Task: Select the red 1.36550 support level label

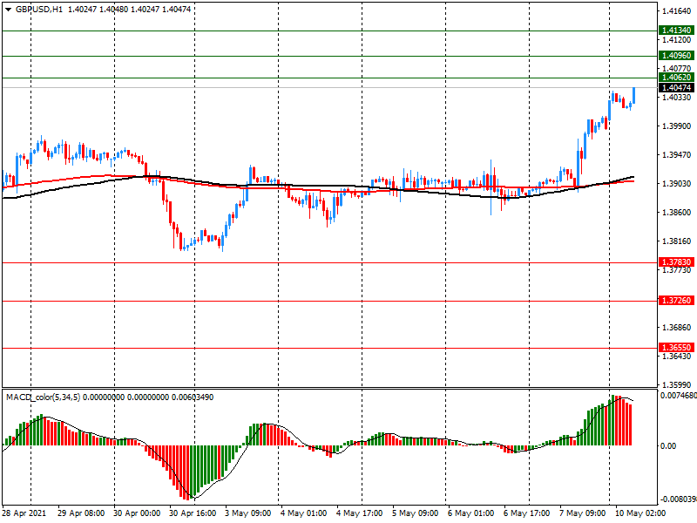Action: click(676, 348)
